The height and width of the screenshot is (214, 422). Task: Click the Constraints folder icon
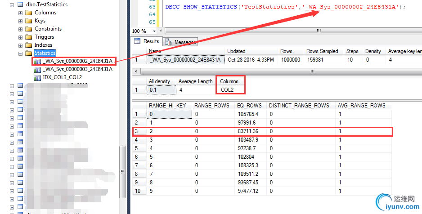pos(28,29)
